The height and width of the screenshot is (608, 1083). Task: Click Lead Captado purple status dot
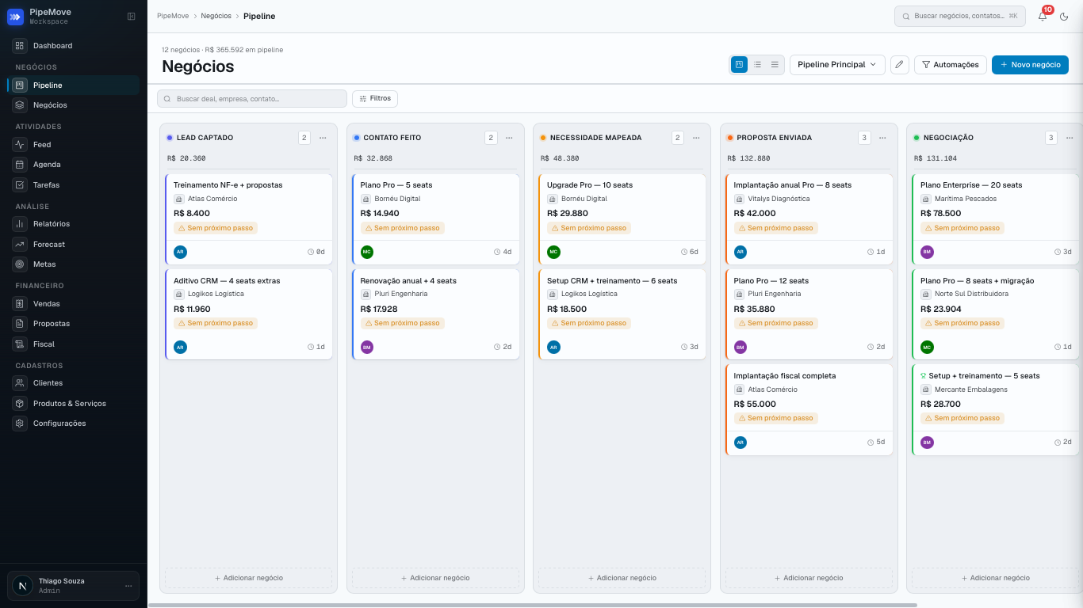click(x=170, y=138)
